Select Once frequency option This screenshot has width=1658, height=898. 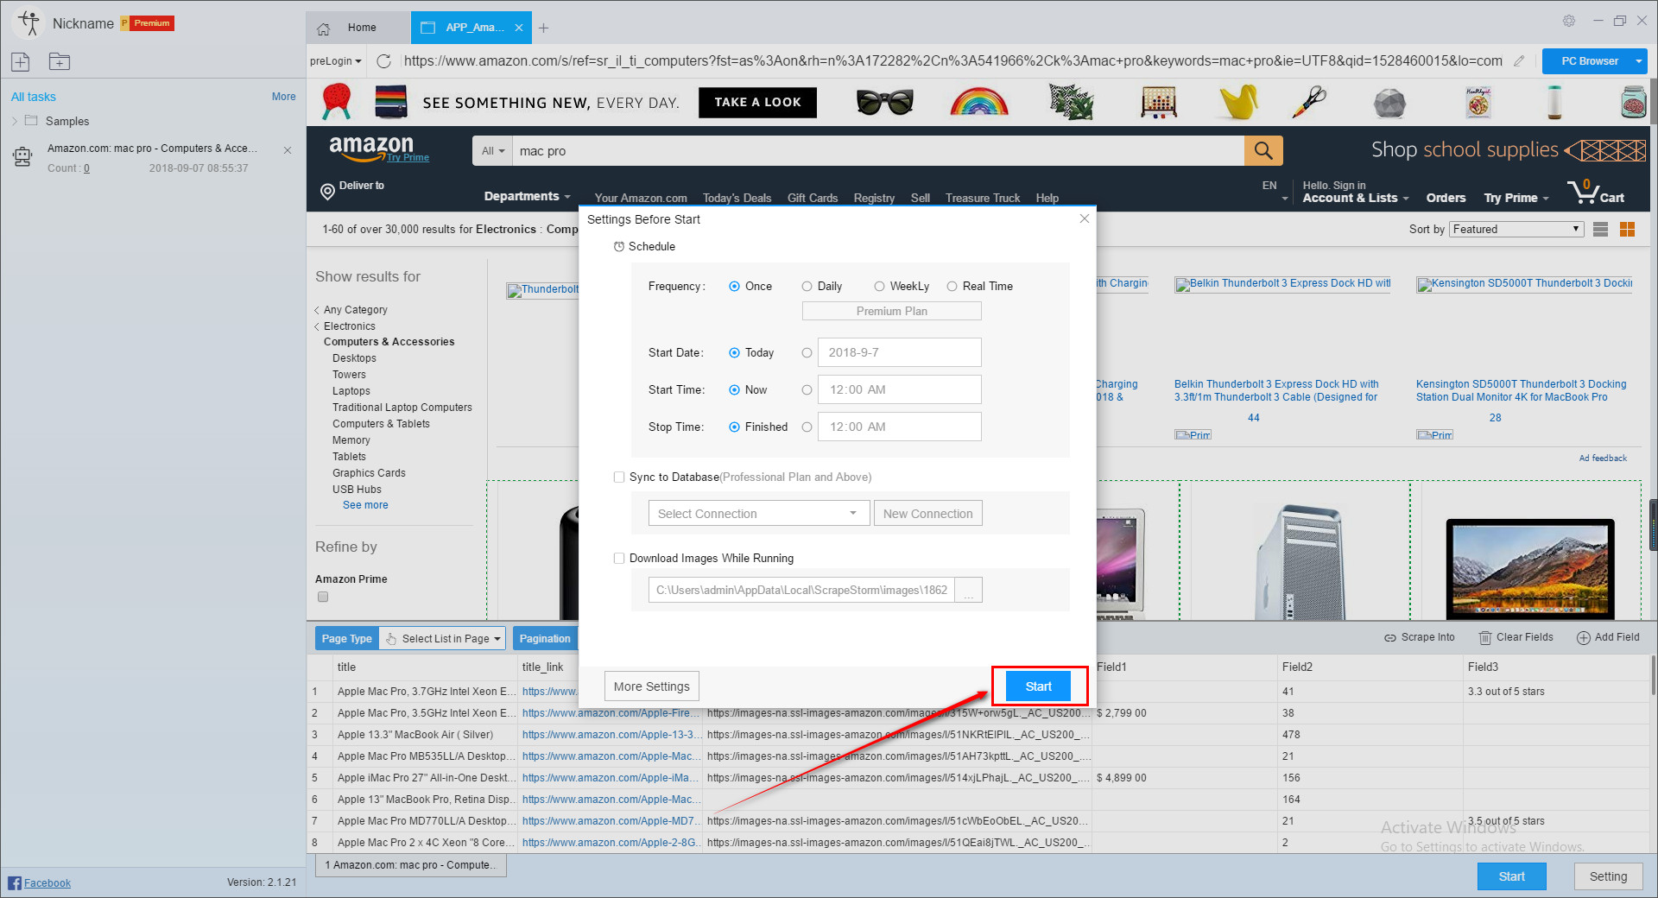tap(735, 287)
